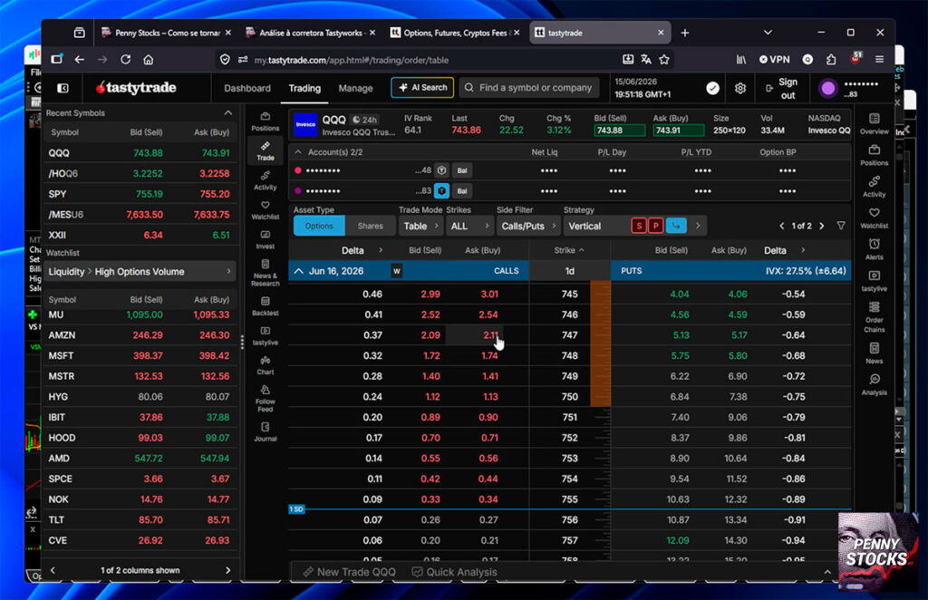Click the AI Search button
Viewport: 928px width, 600px height.
tap(422, 88)
